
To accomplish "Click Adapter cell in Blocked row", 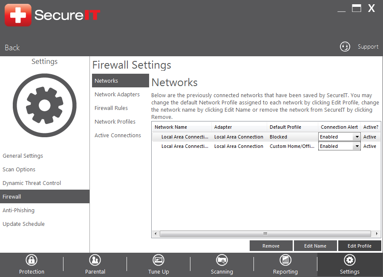I will (239, 137).
